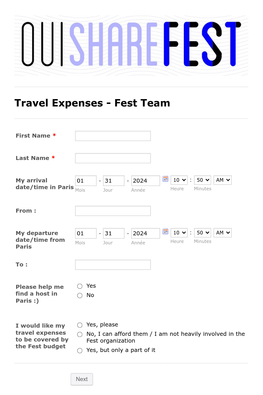Viewport: 263px width, 395px height.
Task: Expand the arrival Heure dropdown
Action: pyautogui.click(x=179, y=180)
